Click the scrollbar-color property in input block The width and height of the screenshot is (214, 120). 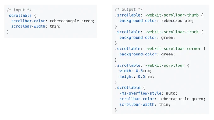point(28,21)
